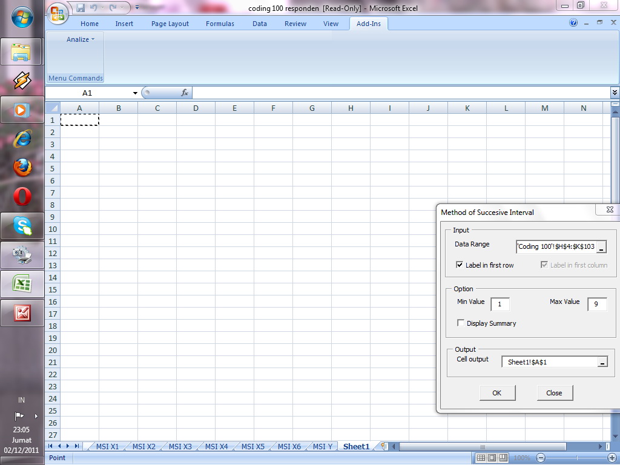Screen dimensions: 620x465
Task: Select column D header
Action: [196, 108]
